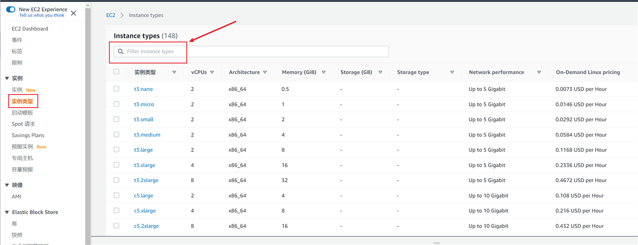
Task: Select the c5.xlarge row checkbox
Action: [x=116, y=210]
